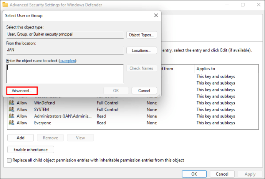Click the Enable inheritance button
This screenshot has width=265, height=179.
(x=31, y=149)
